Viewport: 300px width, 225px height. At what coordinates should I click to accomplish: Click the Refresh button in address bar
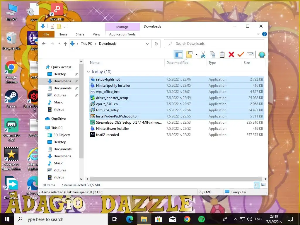click(156, 44)
